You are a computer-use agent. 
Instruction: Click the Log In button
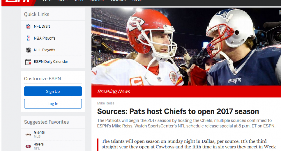tap(53, 104)
